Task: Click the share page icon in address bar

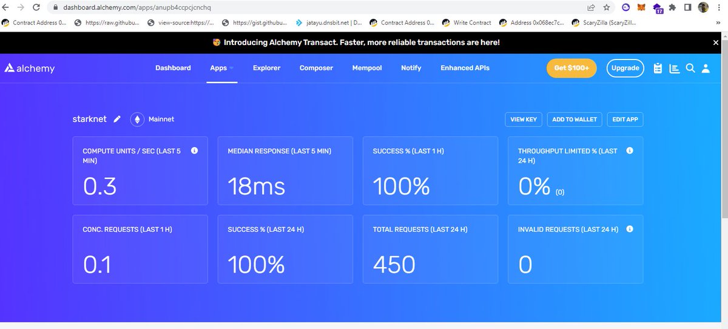Action: point(591,8)
